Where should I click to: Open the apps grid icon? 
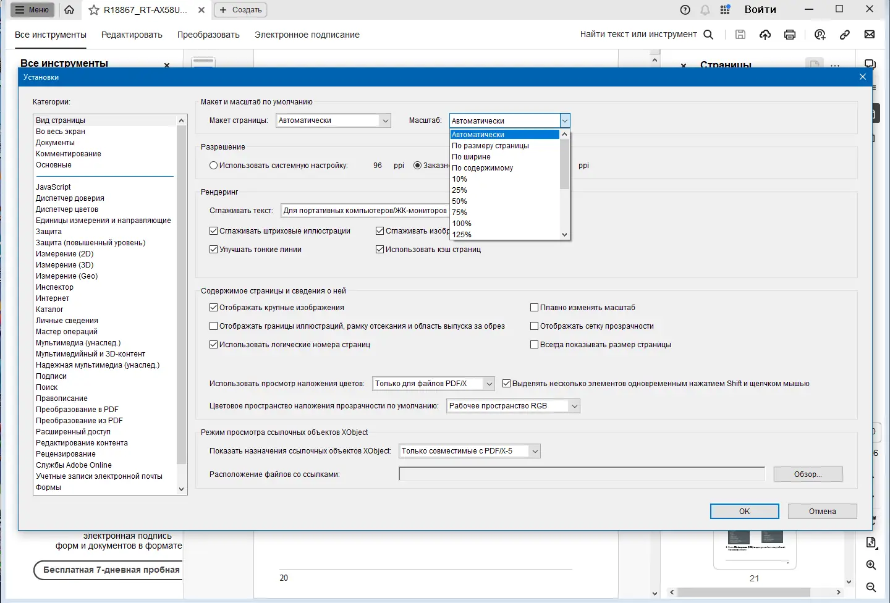point(725,10)
